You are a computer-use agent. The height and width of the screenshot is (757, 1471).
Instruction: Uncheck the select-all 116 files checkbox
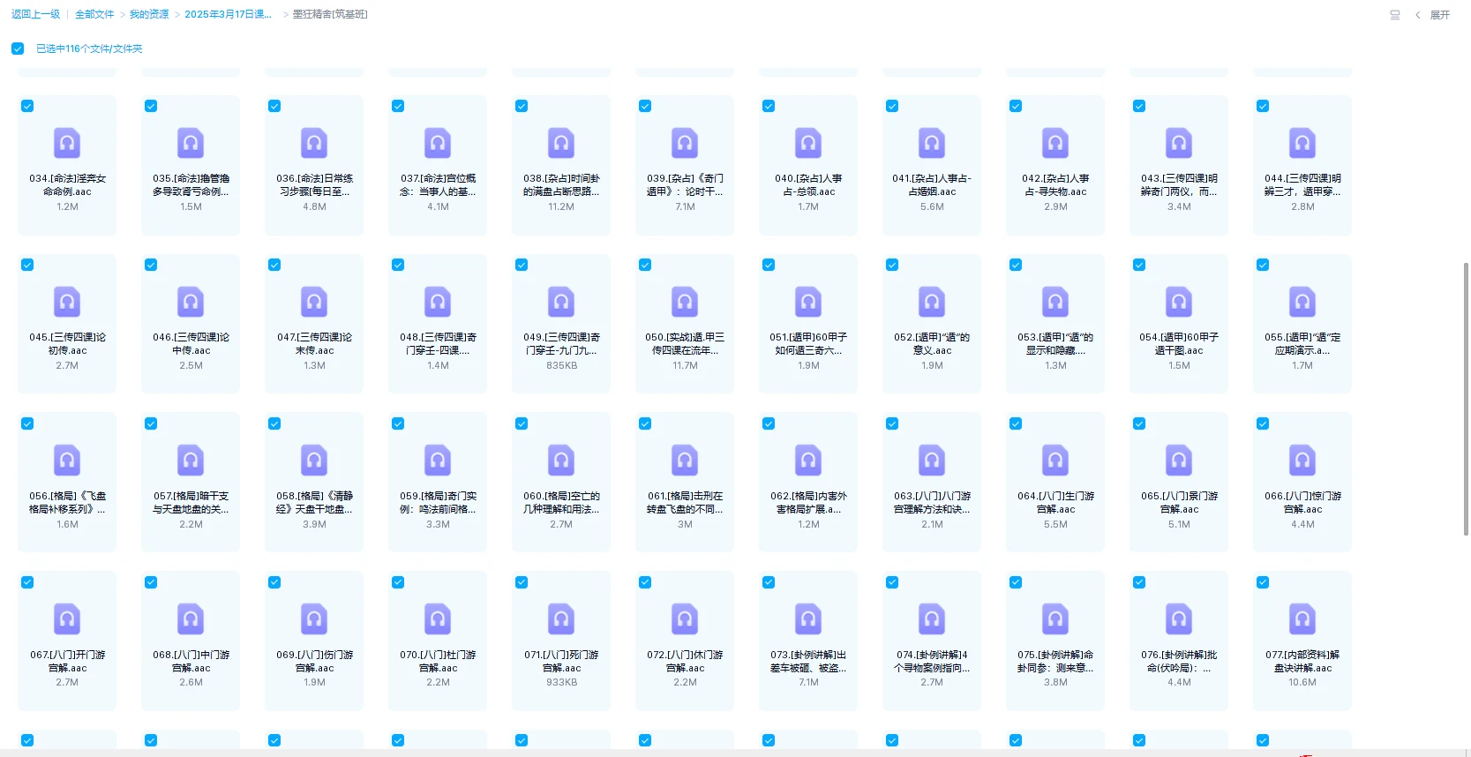coord(18,49)
